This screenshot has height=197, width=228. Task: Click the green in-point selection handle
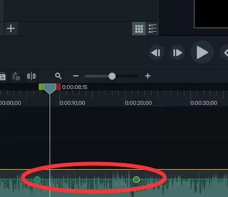click(41, 87)
